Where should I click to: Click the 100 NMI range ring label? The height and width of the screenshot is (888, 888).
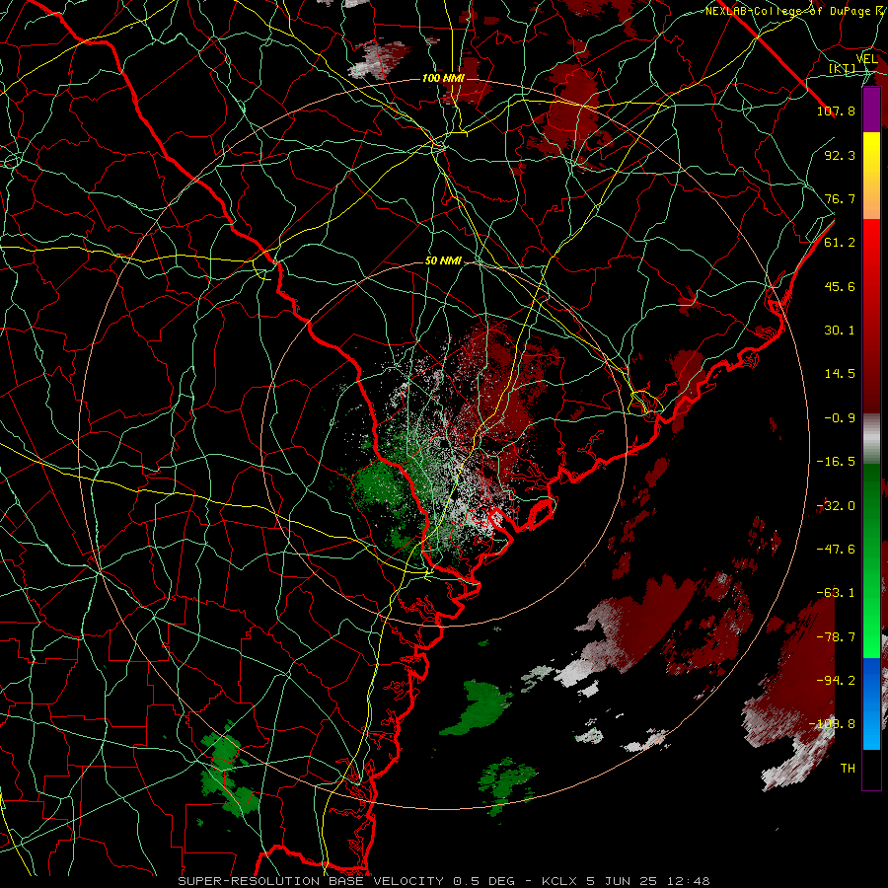coord(443,78)
